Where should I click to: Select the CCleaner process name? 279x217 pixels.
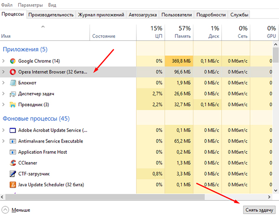coord(27,163)
